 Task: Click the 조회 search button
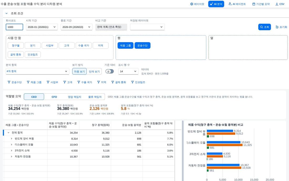[x=265, y=27]
